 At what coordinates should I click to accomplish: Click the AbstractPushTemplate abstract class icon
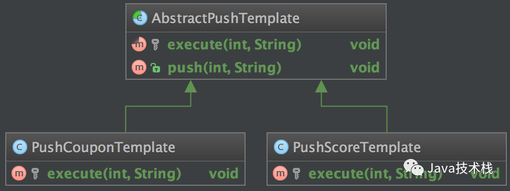click(x=140, y=18)
